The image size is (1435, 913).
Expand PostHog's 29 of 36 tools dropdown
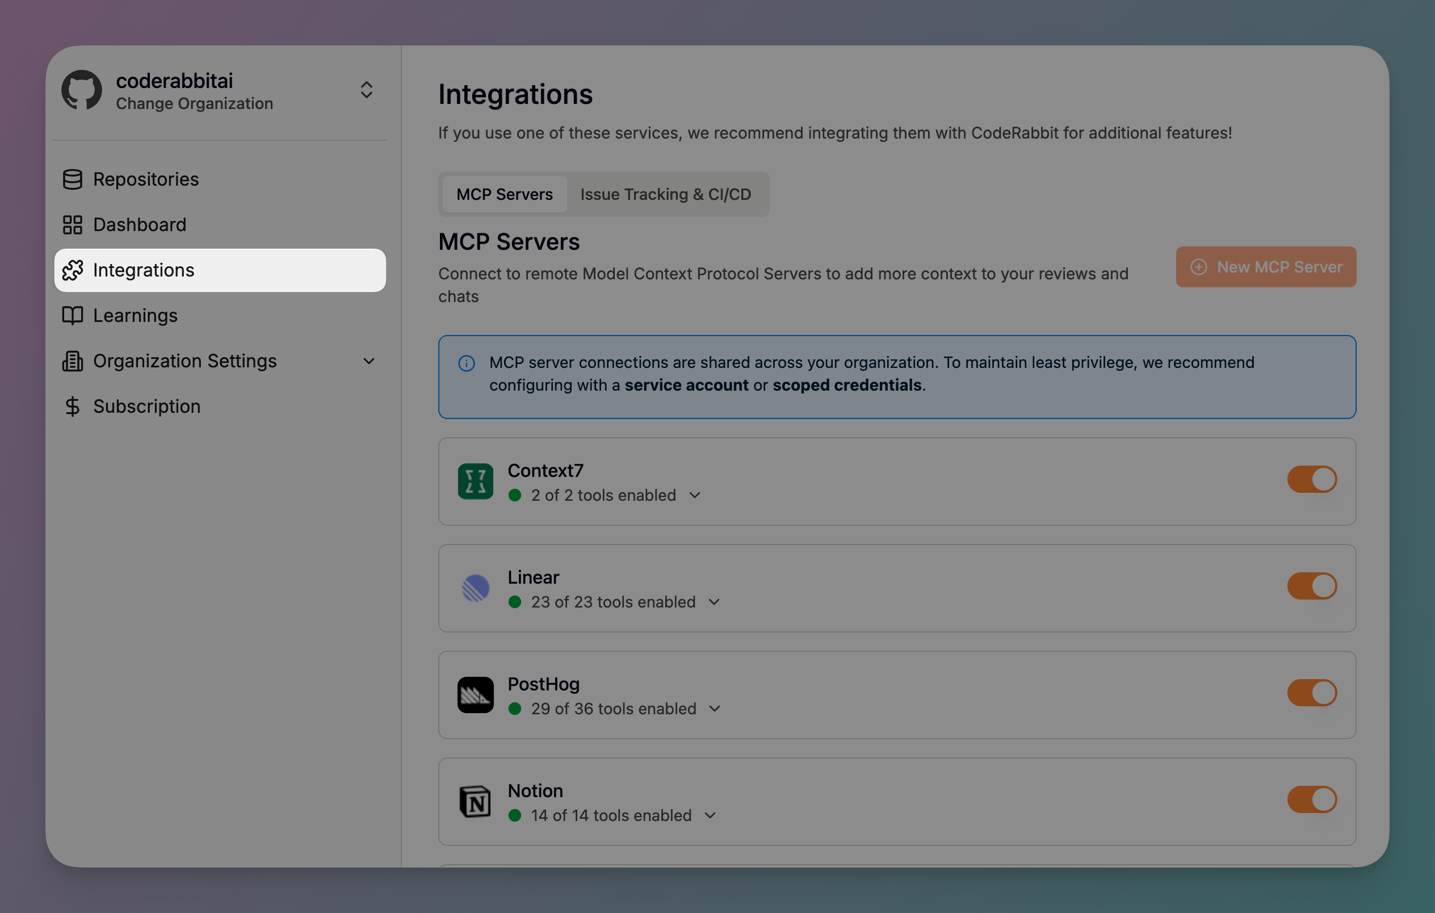(715, 709)
